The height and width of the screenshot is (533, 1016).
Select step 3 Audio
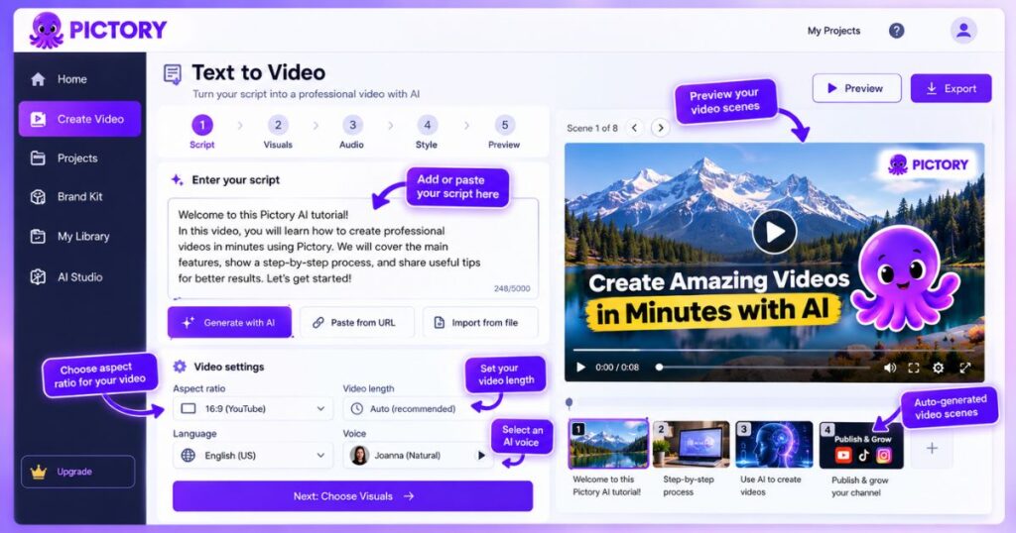[x=352, y=132]
